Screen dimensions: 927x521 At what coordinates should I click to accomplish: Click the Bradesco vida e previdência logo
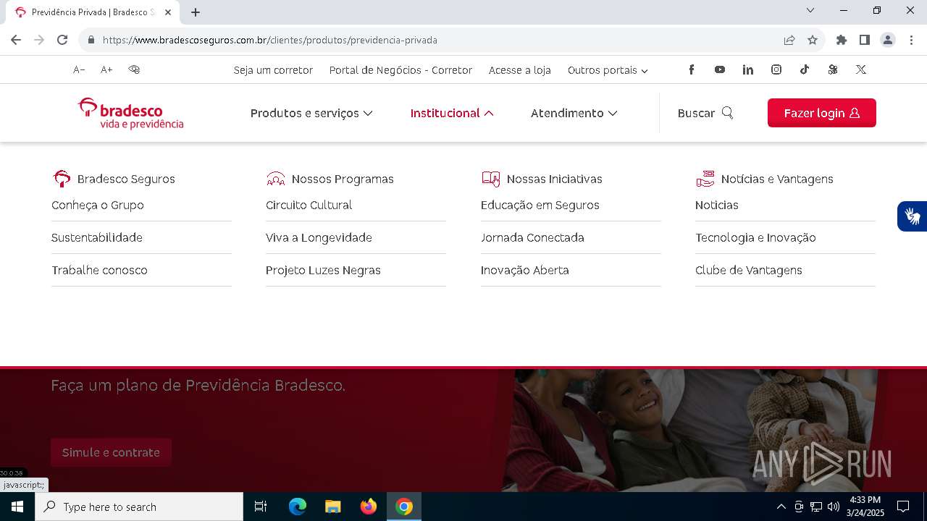[x=130, y=114]
